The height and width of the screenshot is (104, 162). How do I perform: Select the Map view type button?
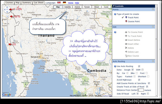point(58,7)
